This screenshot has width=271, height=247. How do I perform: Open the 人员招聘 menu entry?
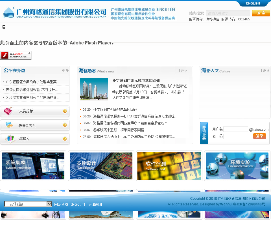click(26, 111)
